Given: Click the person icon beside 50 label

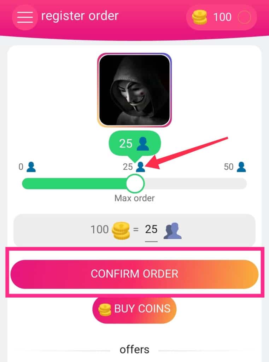Looking at the screenshot, I should click(241, 167).
